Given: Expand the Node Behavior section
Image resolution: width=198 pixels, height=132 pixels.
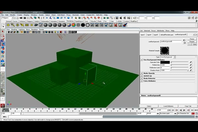Looking at the screenshot, I should point(142,78).
